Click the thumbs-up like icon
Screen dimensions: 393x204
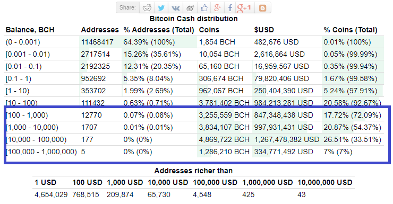[x=204, y=8]
